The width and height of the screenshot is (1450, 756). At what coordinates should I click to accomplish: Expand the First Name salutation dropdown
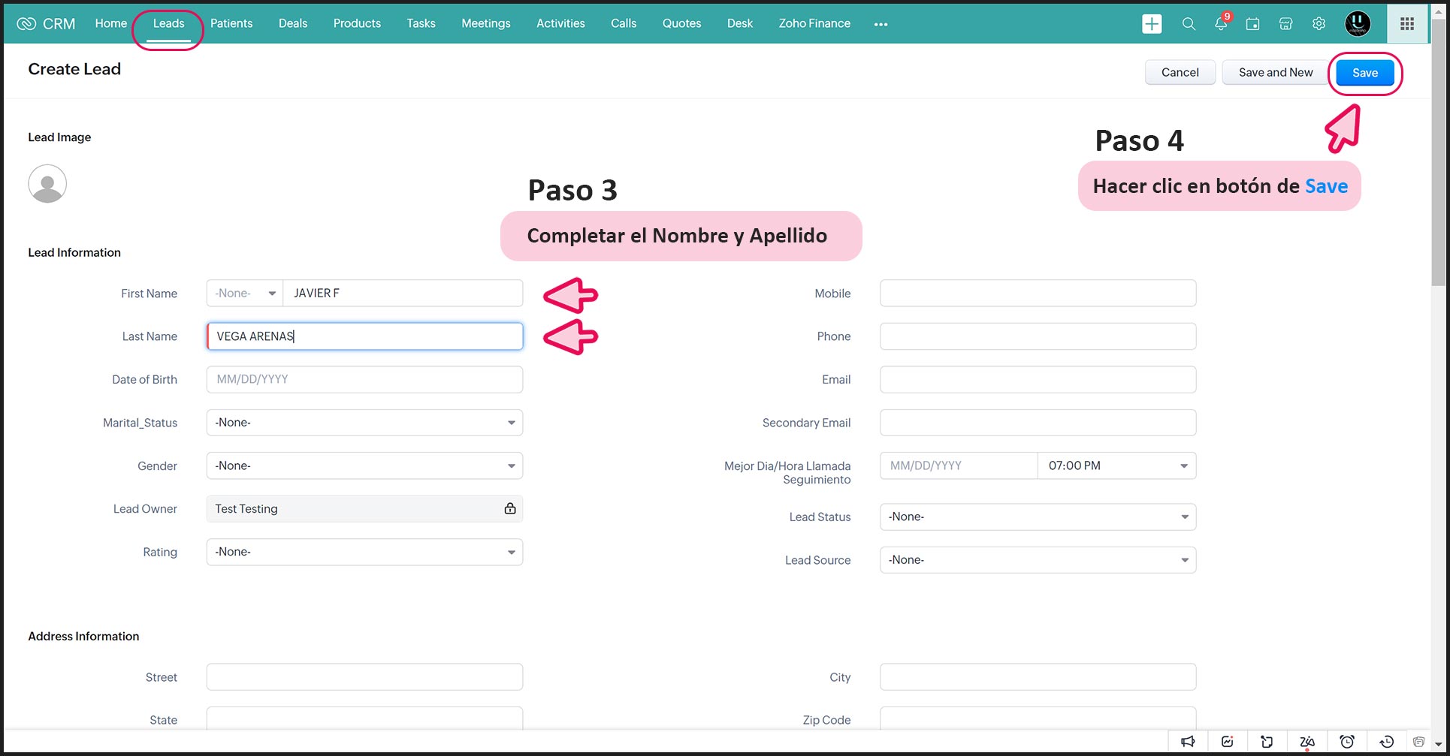[x=245, y=294]
